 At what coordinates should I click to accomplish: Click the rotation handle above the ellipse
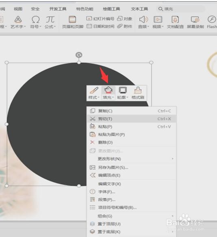point(79,55)
